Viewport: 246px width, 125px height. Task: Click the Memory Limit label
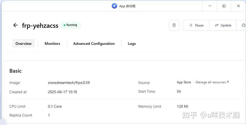150,106
